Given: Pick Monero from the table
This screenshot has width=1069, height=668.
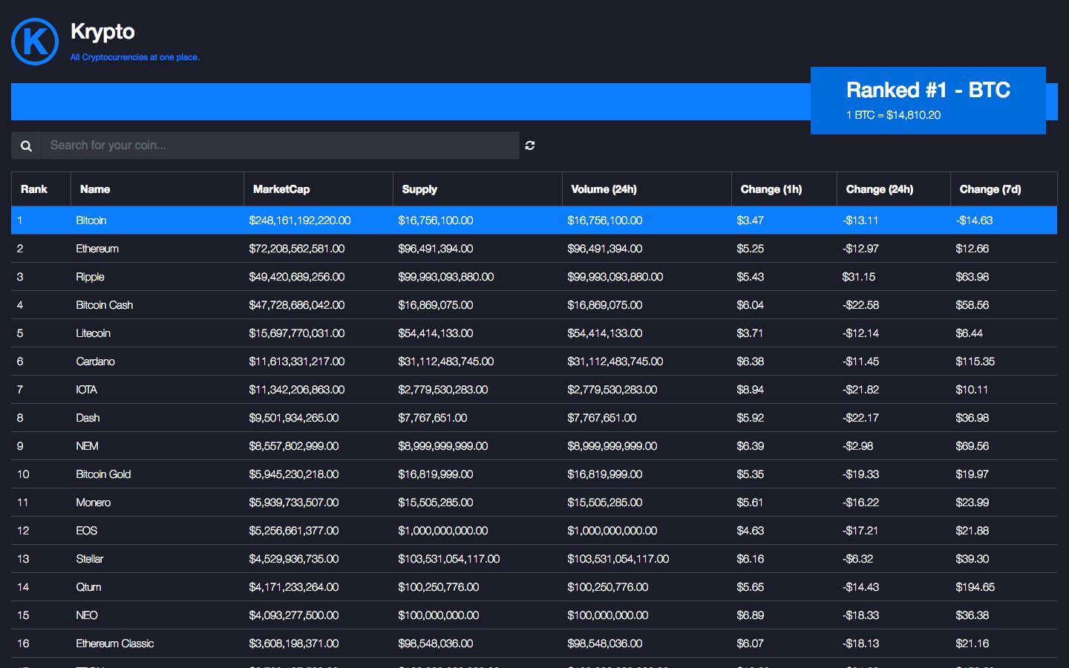Looking at the screenshot, I should click(93, 502).
